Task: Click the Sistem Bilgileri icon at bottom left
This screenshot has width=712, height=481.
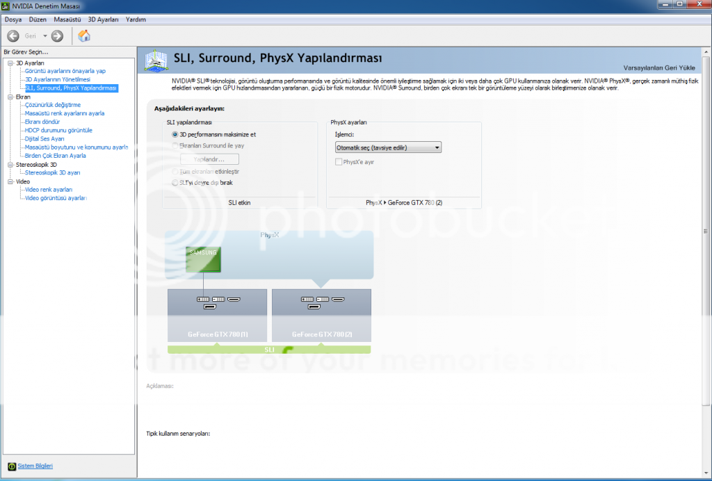Action: point(11,466)
